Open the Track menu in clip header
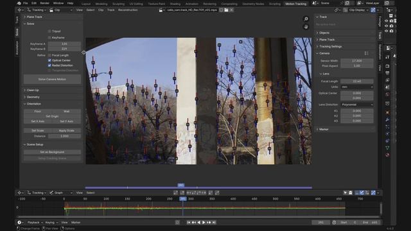The image size is (411, 231). (110, 10)
